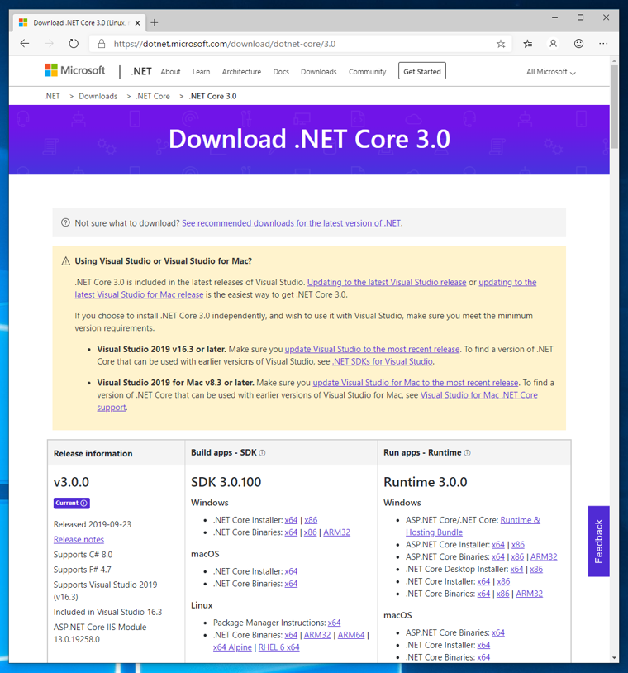
Task: Open the Settings and more ellipsis menu
Action: click(603, 43)
